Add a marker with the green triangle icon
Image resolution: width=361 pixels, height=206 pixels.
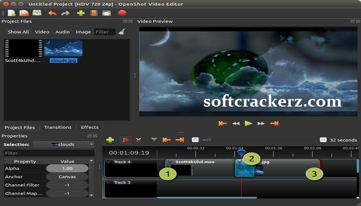pos(154,140)
